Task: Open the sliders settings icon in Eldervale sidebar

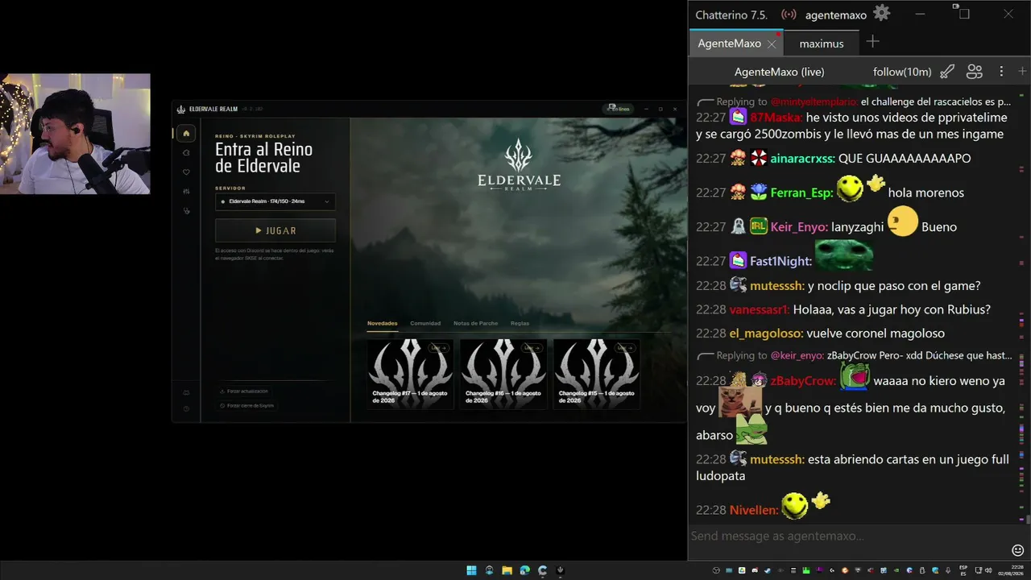Action: pos(186,192)
